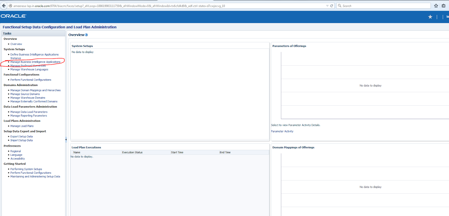Reload the page using the refresh icon

tap(332, 6)
